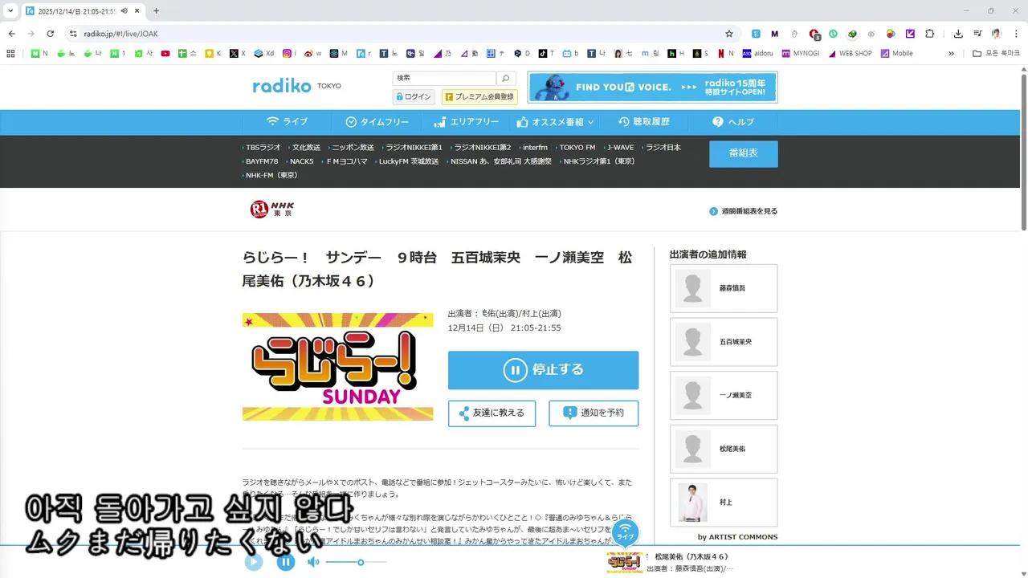Select the 聴取履歴 navigation tab

(x=643, y=122)
